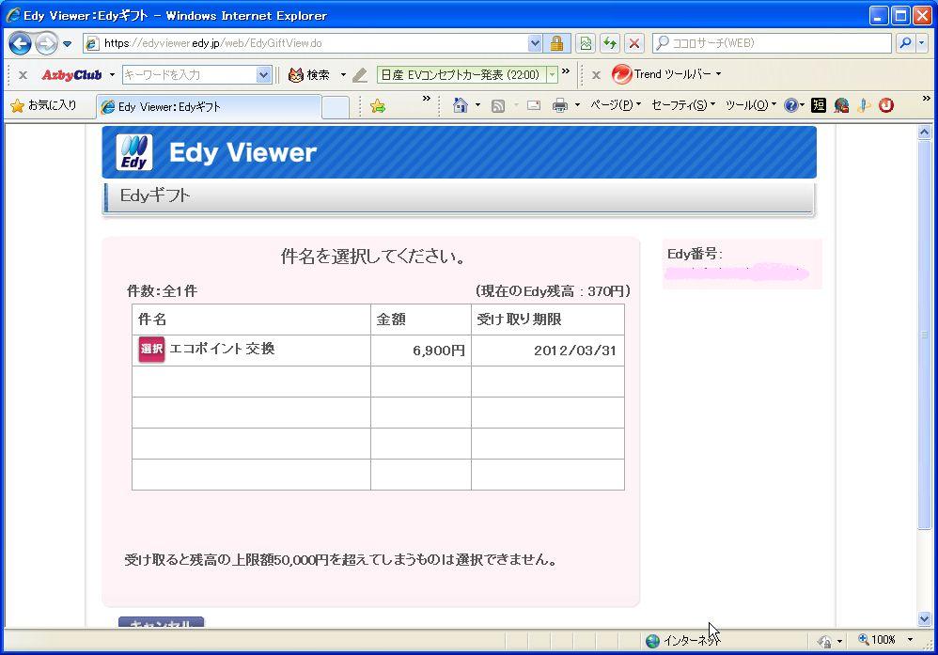Click the blue Help question mark icon

(x=790, y=105)
